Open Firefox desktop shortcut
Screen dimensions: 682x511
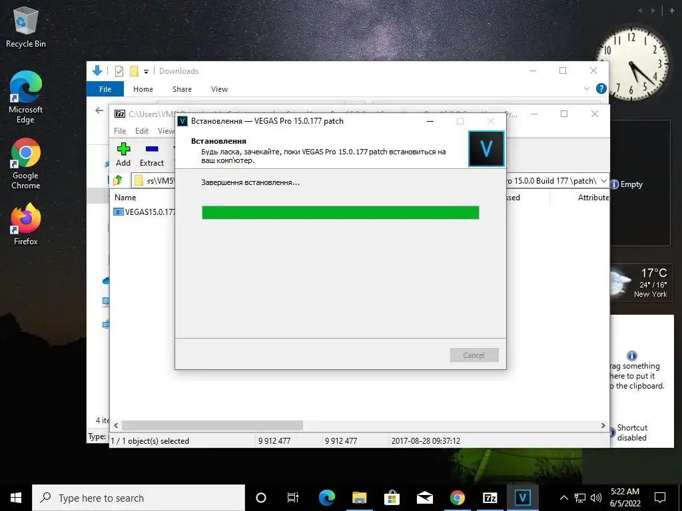(26, 224)
